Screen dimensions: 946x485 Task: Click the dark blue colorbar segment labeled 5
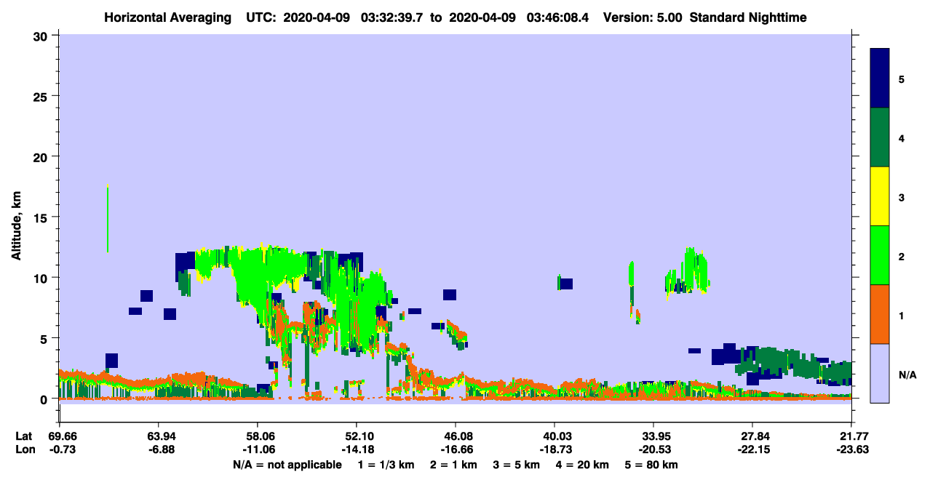880,79
